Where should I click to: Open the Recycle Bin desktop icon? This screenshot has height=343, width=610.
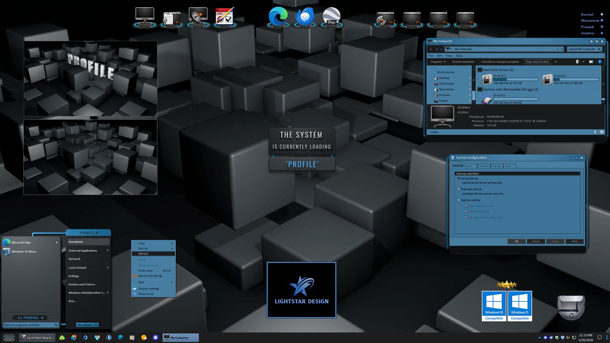pos(571,307)
